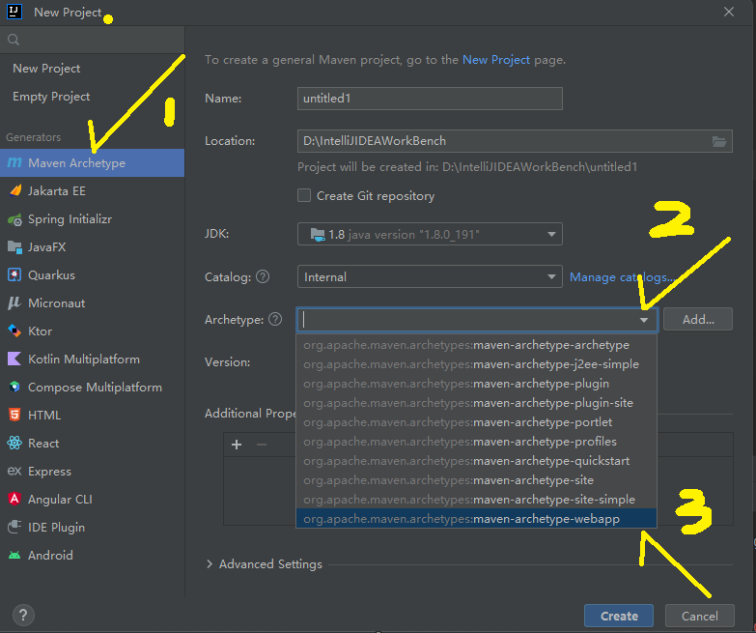
Task: Click the Maven Archetype generator icon
Action: (x=14, y=163)
